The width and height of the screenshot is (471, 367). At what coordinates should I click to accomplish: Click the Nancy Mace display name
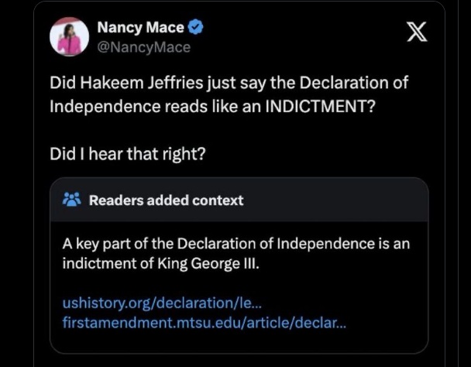140,28
